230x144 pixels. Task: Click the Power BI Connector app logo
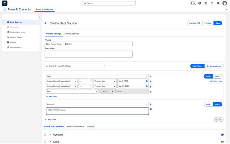click(5, 3)
